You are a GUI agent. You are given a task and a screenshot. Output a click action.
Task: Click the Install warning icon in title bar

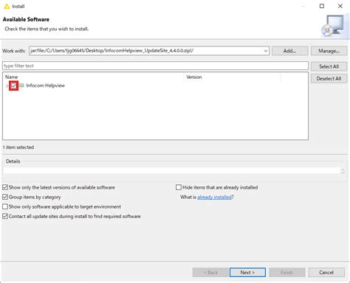(7, 7)
